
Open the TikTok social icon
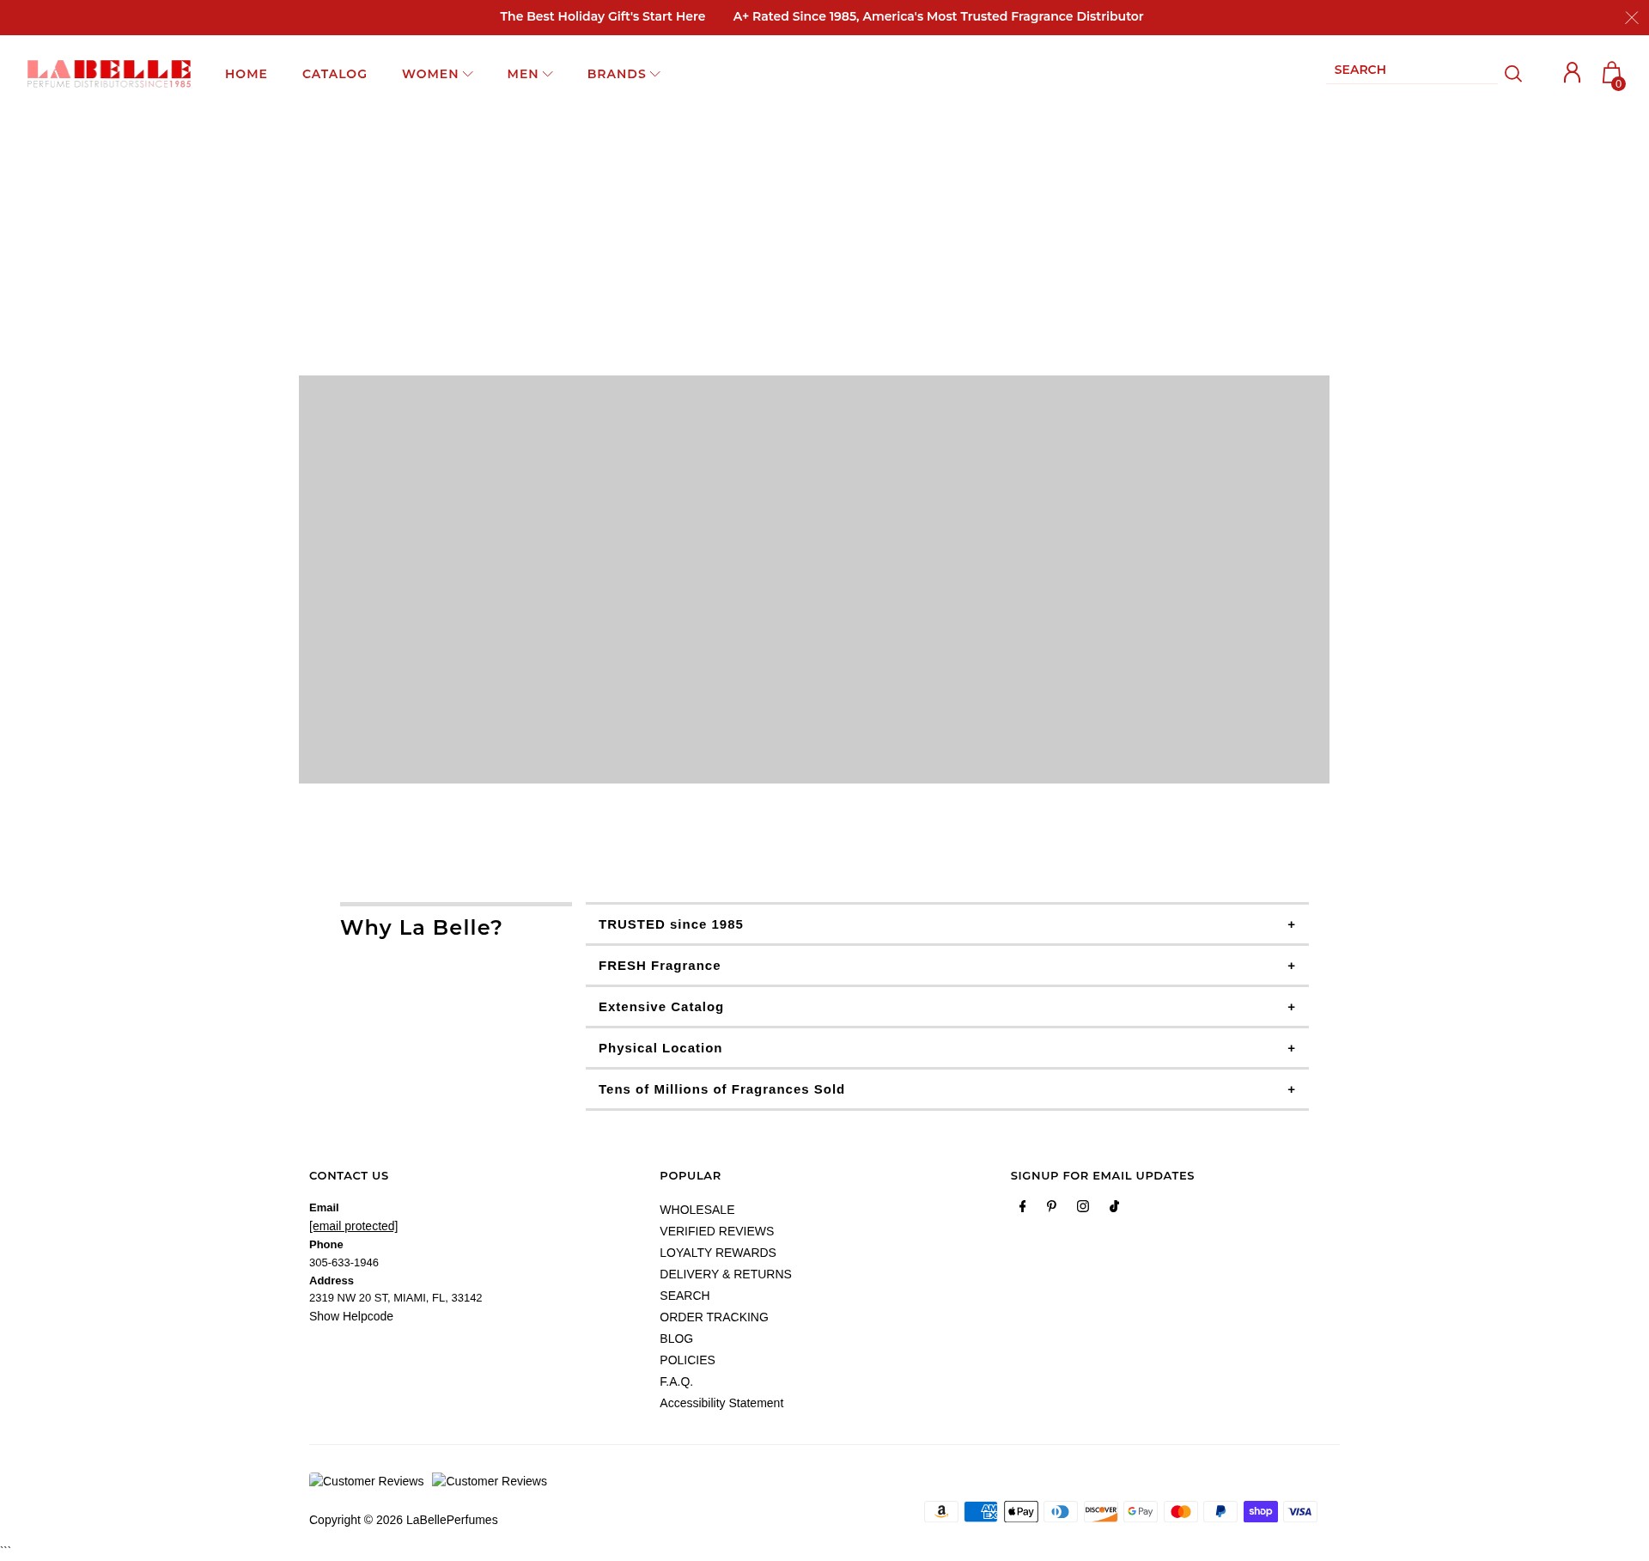(x=1114, y=1206)
